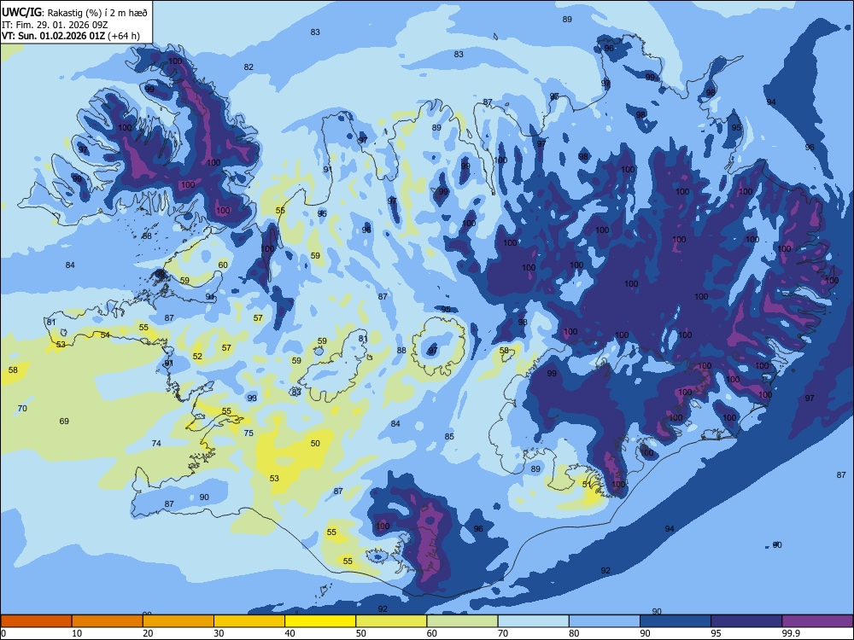The height and width of the screenshot is (640, 854).
Task: Click the purple above-99.9 legend swatch
Action: coord(817,621)
